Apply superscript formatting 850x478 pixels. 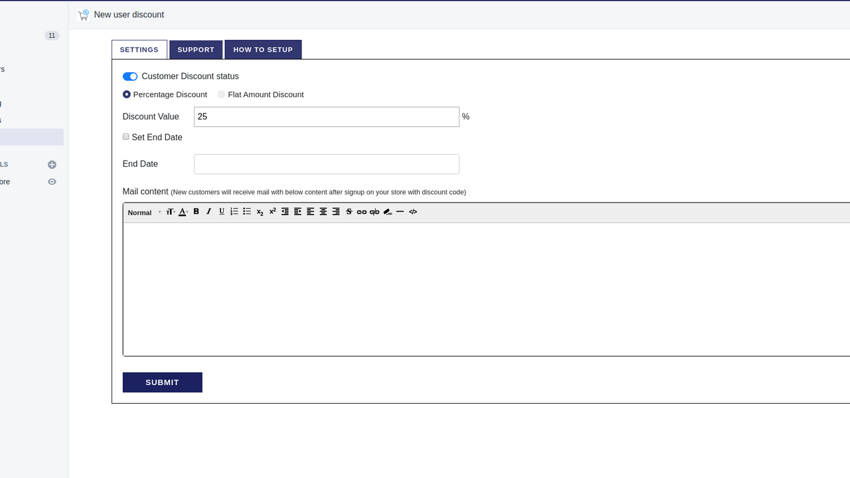click(x=272, y=212)
